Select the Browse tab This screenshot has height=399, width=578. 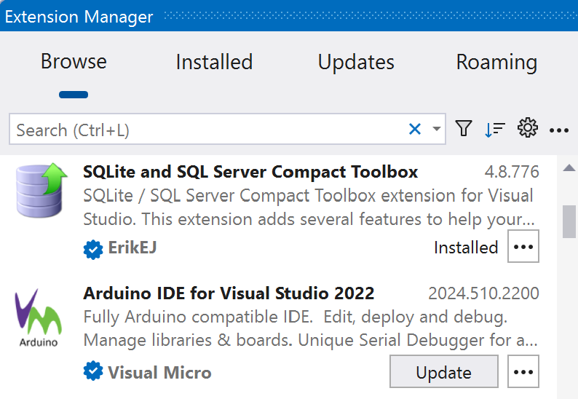(74, 62)
